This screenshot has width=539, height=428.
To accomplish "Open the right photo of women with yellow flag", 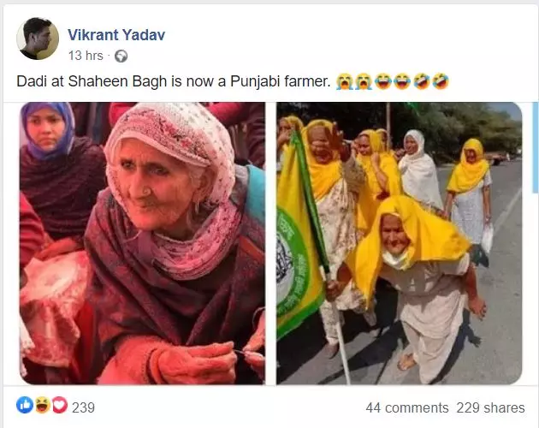I will [x=399, y=243].
